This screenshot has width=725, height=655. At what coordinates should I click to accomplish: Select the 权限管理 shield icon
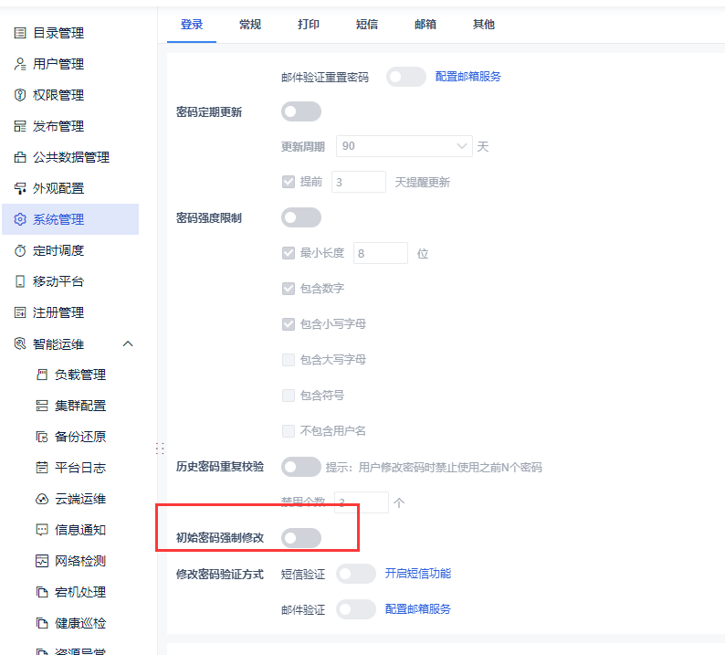20,95
